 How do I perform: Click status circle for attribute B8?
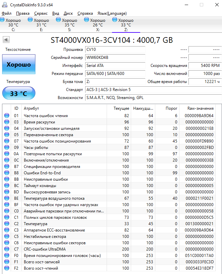point(7,173)
